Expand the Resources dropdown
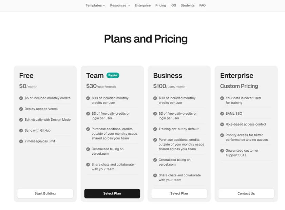285x210 pixels. [120, 5]
